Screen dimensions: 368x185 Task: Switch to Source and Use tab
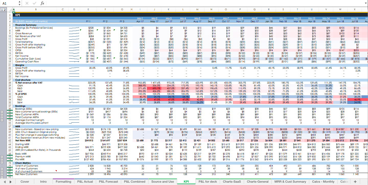[163, 182]
